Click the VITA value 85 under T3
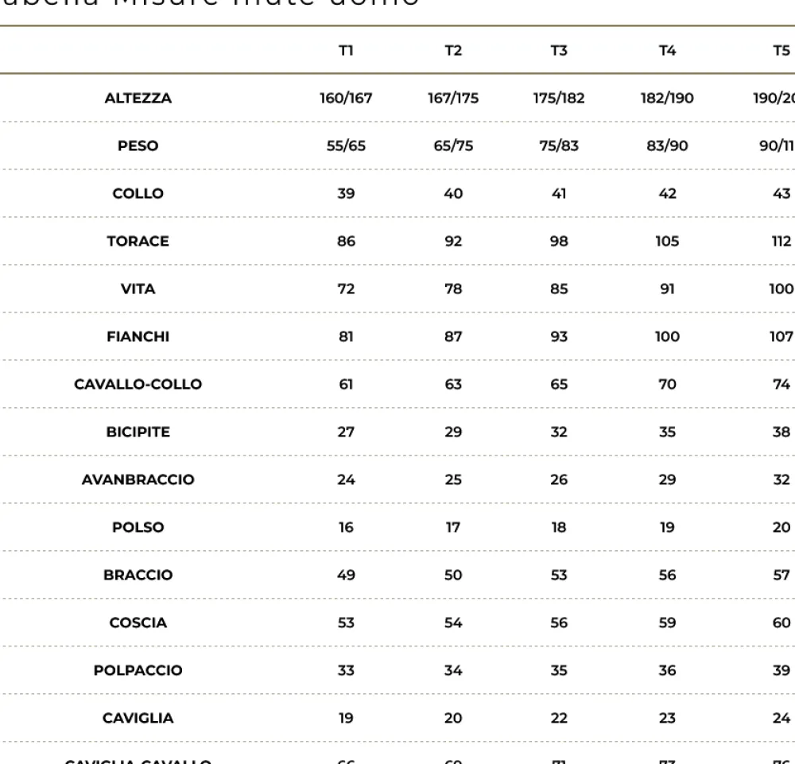 [559, 289]
